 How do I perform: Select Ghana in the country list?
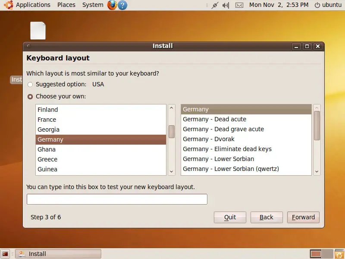click(x=101, y=149)
